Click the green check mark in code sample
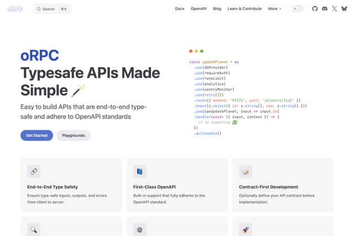Image resolution: width=354 pixels, height=236 pixels. 235,122
